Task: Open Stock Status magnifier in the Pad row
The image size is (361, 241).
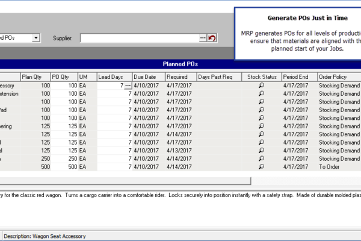Action: point(261,110)
